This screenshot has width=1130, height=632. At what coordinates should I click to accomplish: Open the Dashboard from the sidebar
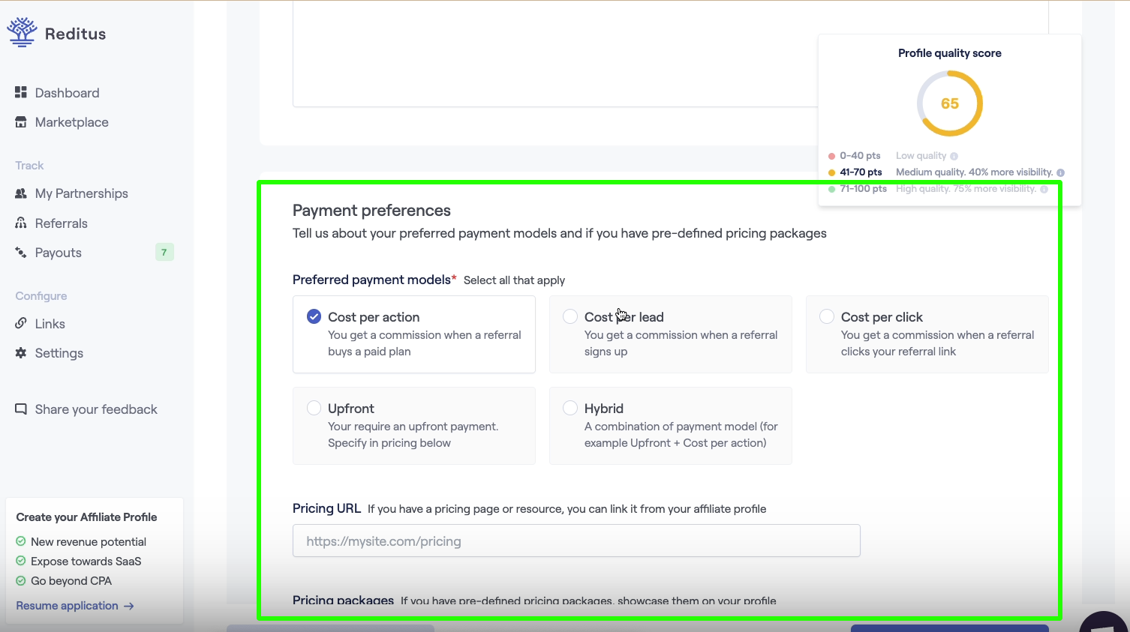click(67, 92)
